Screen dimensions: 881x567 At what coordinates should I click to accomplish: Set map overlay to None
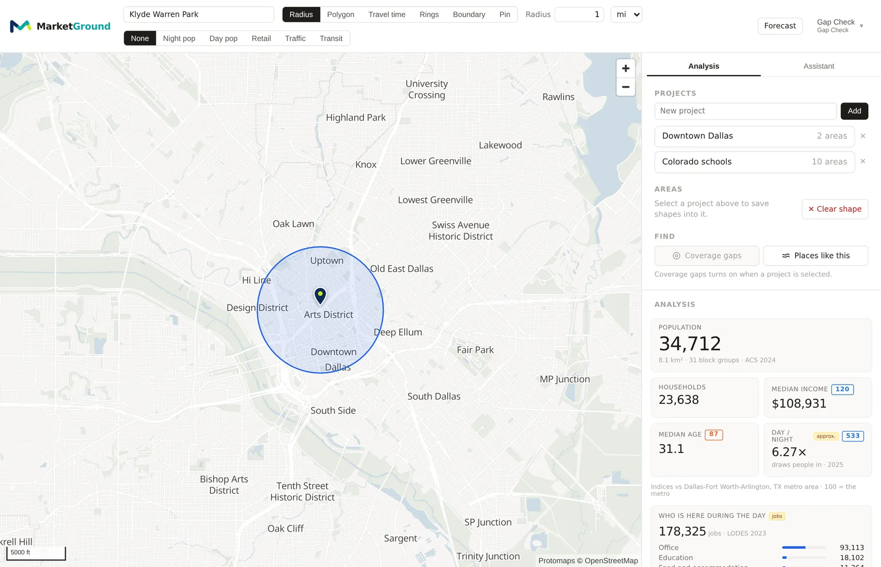click(140, 38)
